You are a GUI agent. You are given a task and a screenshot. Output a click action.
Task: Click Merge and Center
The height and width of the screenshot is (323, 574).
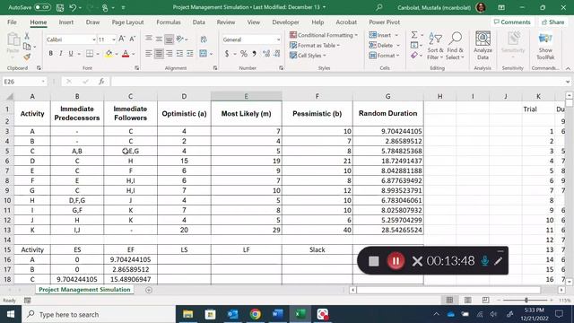(x=204, y=54)
